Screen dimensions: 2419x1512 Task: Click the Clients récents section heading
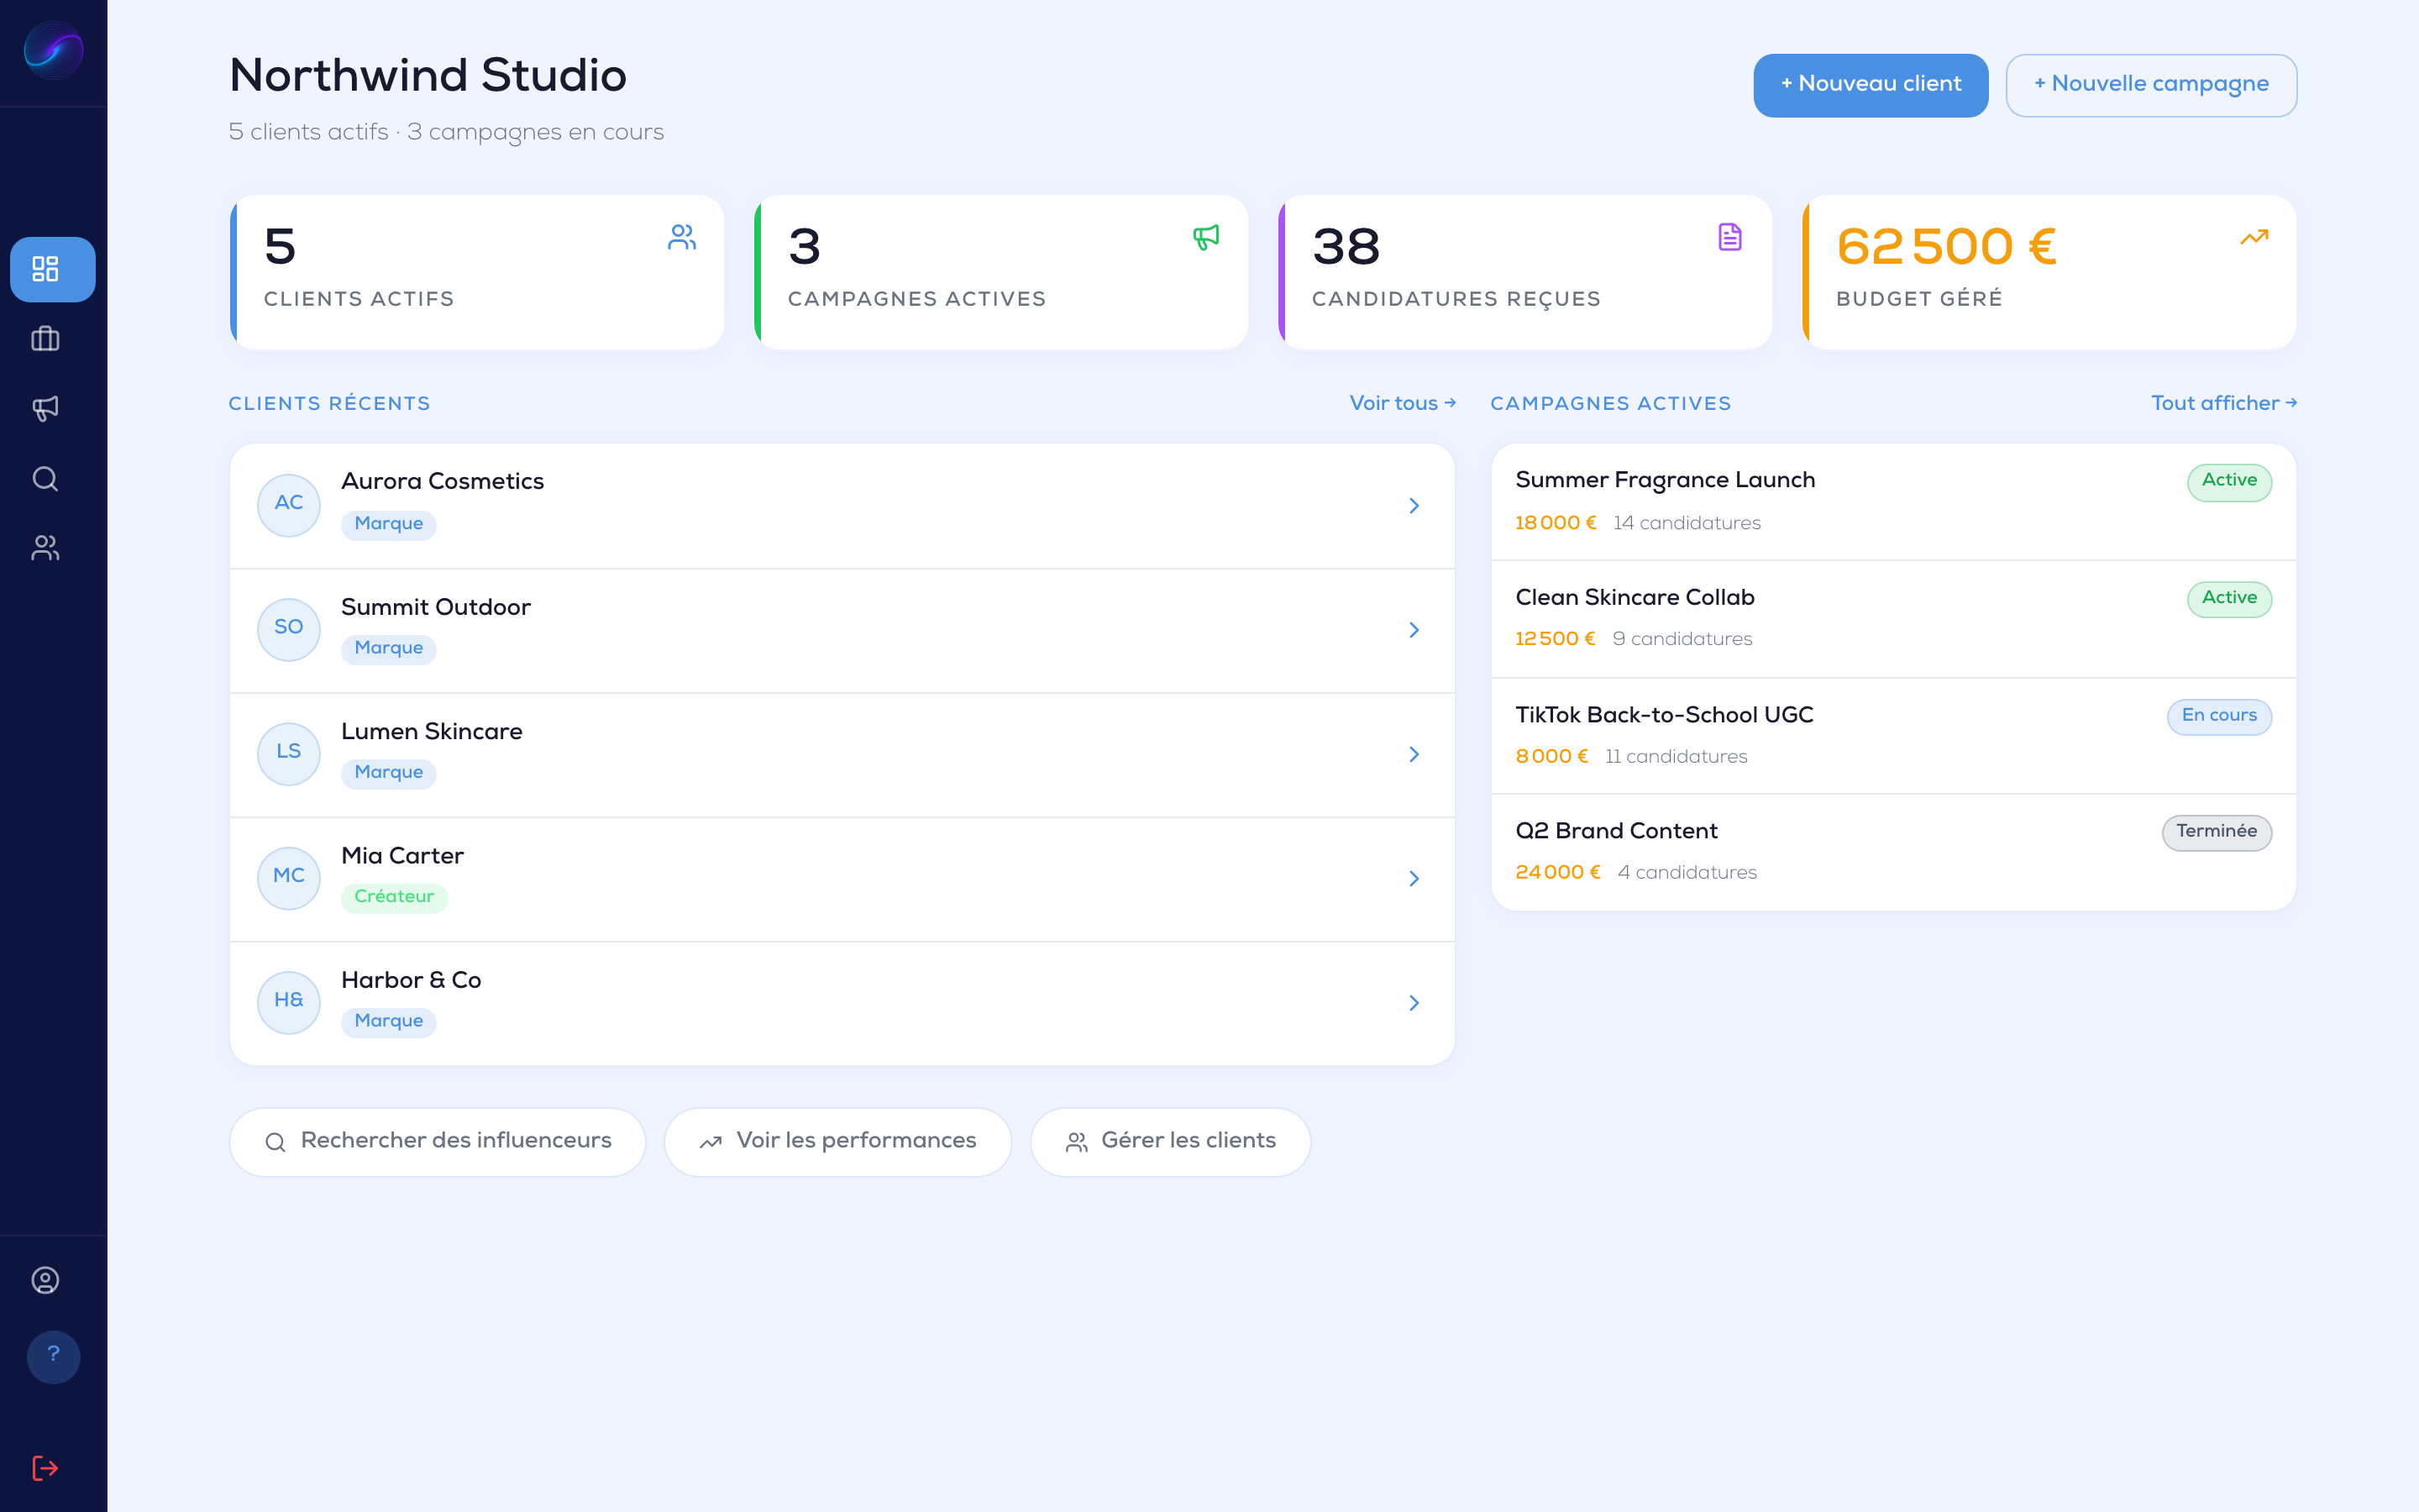329,404
